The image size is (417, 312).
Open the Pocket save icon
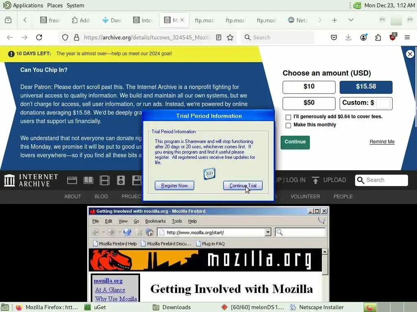point(334,37)
